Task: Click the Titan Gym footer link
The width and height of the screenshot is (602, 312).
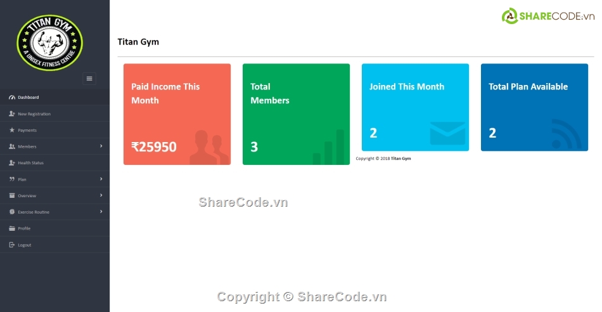Action: pos(400,159)
